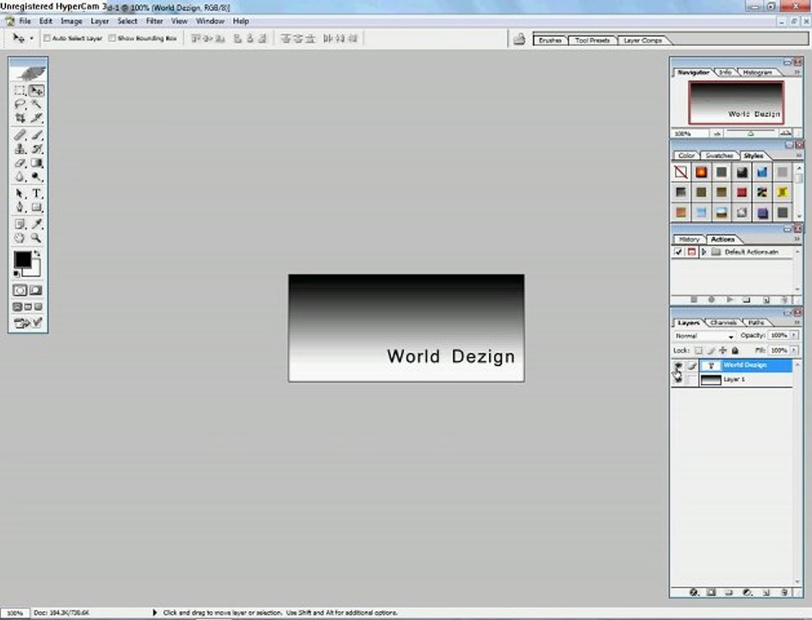Toggle lock position in Layers panel
Screen dimensions: 812x620
[x=723, y=350]
